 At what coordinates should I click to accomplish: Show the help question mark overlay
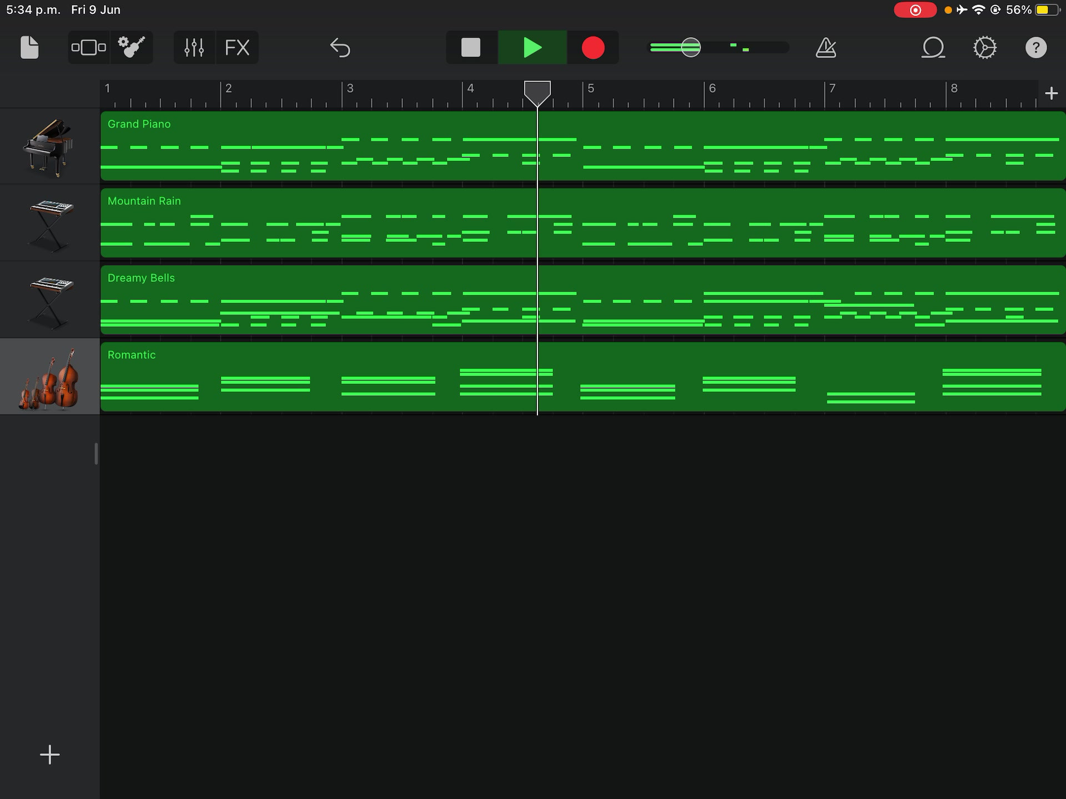(1036, 48)
